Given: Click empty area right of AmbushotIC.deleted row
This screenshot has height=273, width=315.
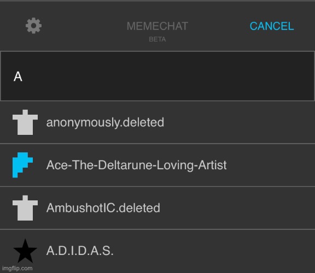Looking at the screenshot, I should pyautogui.click(x=237, y=208).
